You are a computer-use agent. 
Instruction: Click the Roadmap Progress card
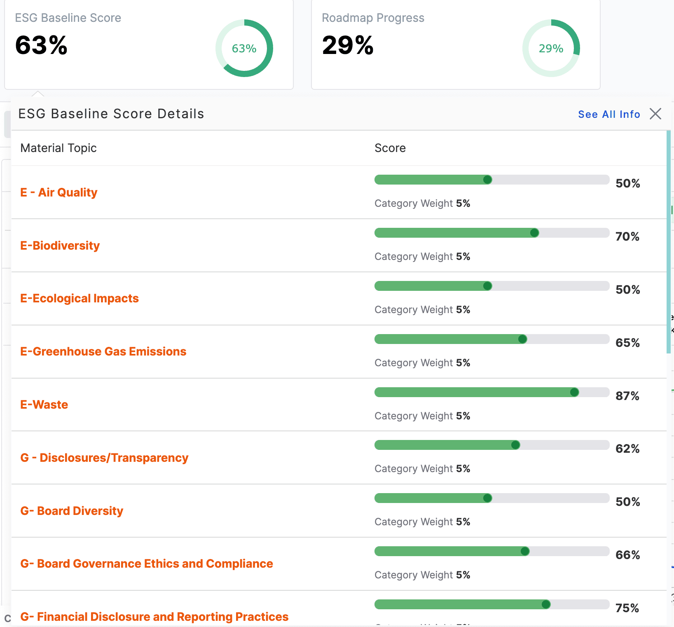[456, 44]
